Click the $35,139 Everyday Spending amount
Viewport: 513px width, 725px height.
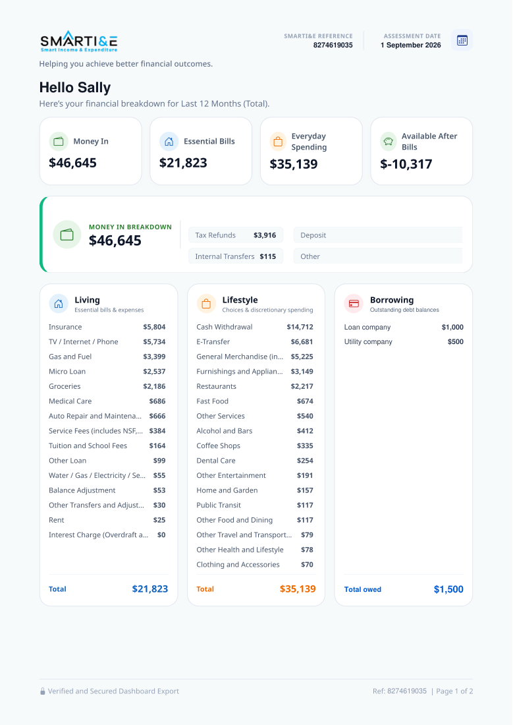click(294, 164)
